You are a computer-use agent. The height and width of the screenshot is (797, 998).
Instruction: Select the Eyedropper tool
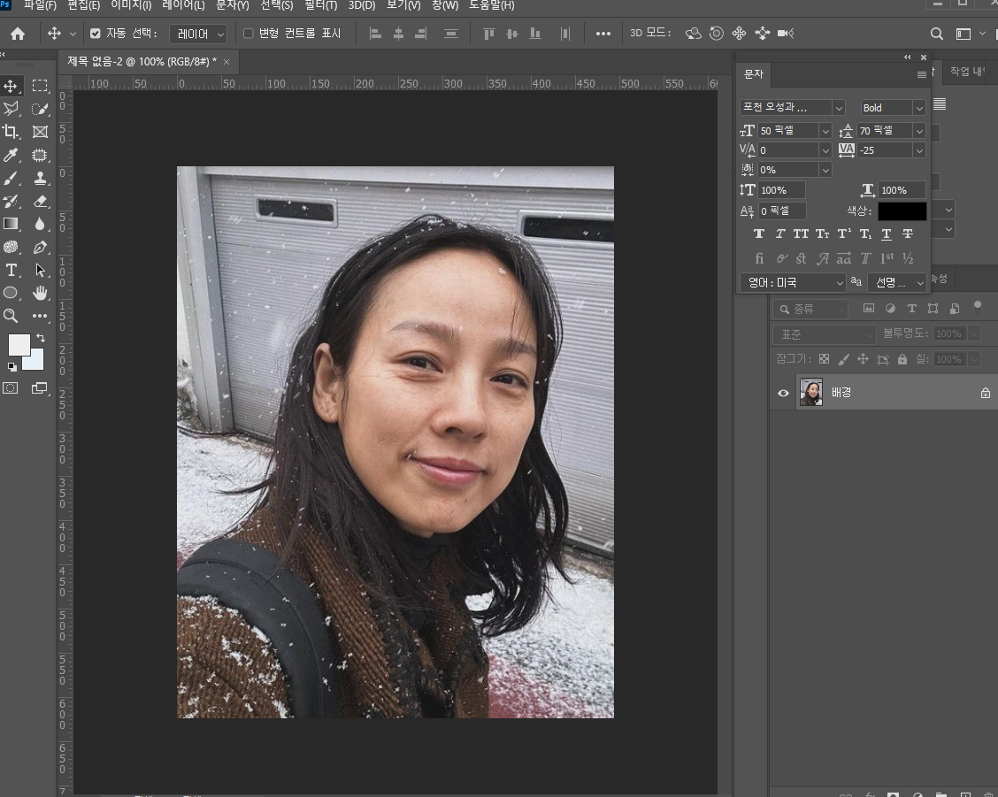pyautogui.click(x=11, y=155)
